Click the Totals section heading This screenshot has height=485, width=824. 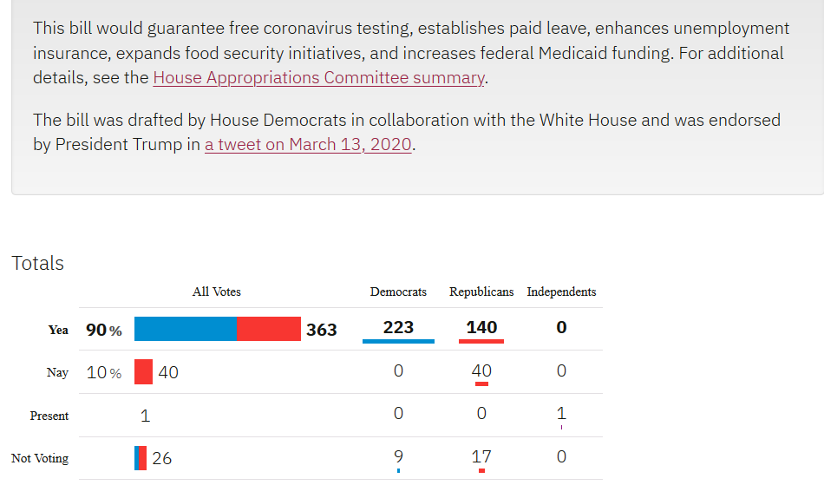(38, 263)
